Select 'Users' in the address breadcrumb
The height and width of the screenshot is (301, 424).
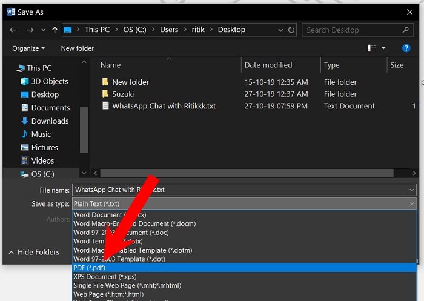(169, 30)
